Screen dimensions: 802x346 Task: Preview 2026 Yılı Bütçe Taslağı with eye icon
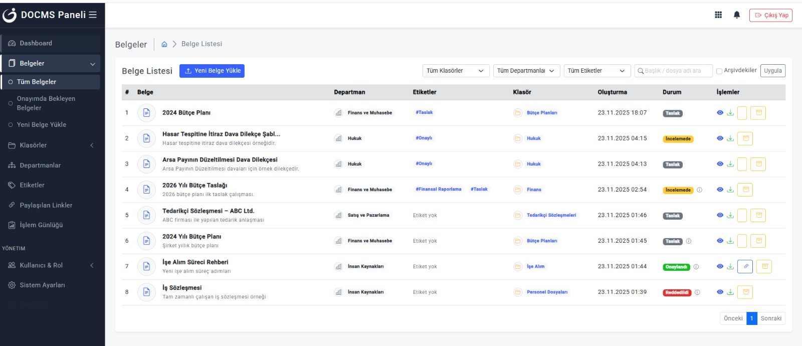tap(720, 190)
